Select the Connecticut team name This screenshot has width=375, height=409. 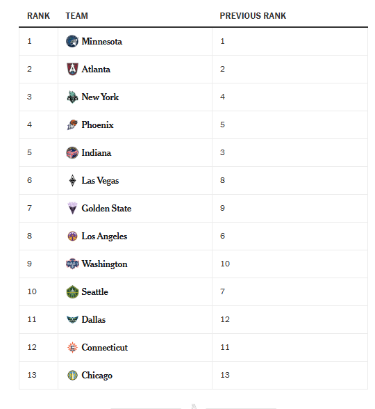click(104, 347)
